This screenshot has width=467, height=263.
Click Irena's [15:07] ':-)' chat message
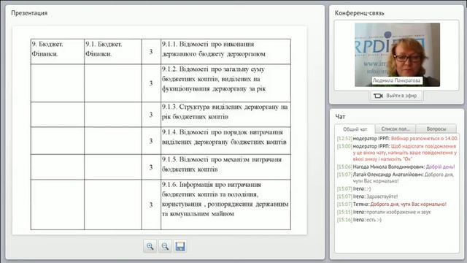354,188
